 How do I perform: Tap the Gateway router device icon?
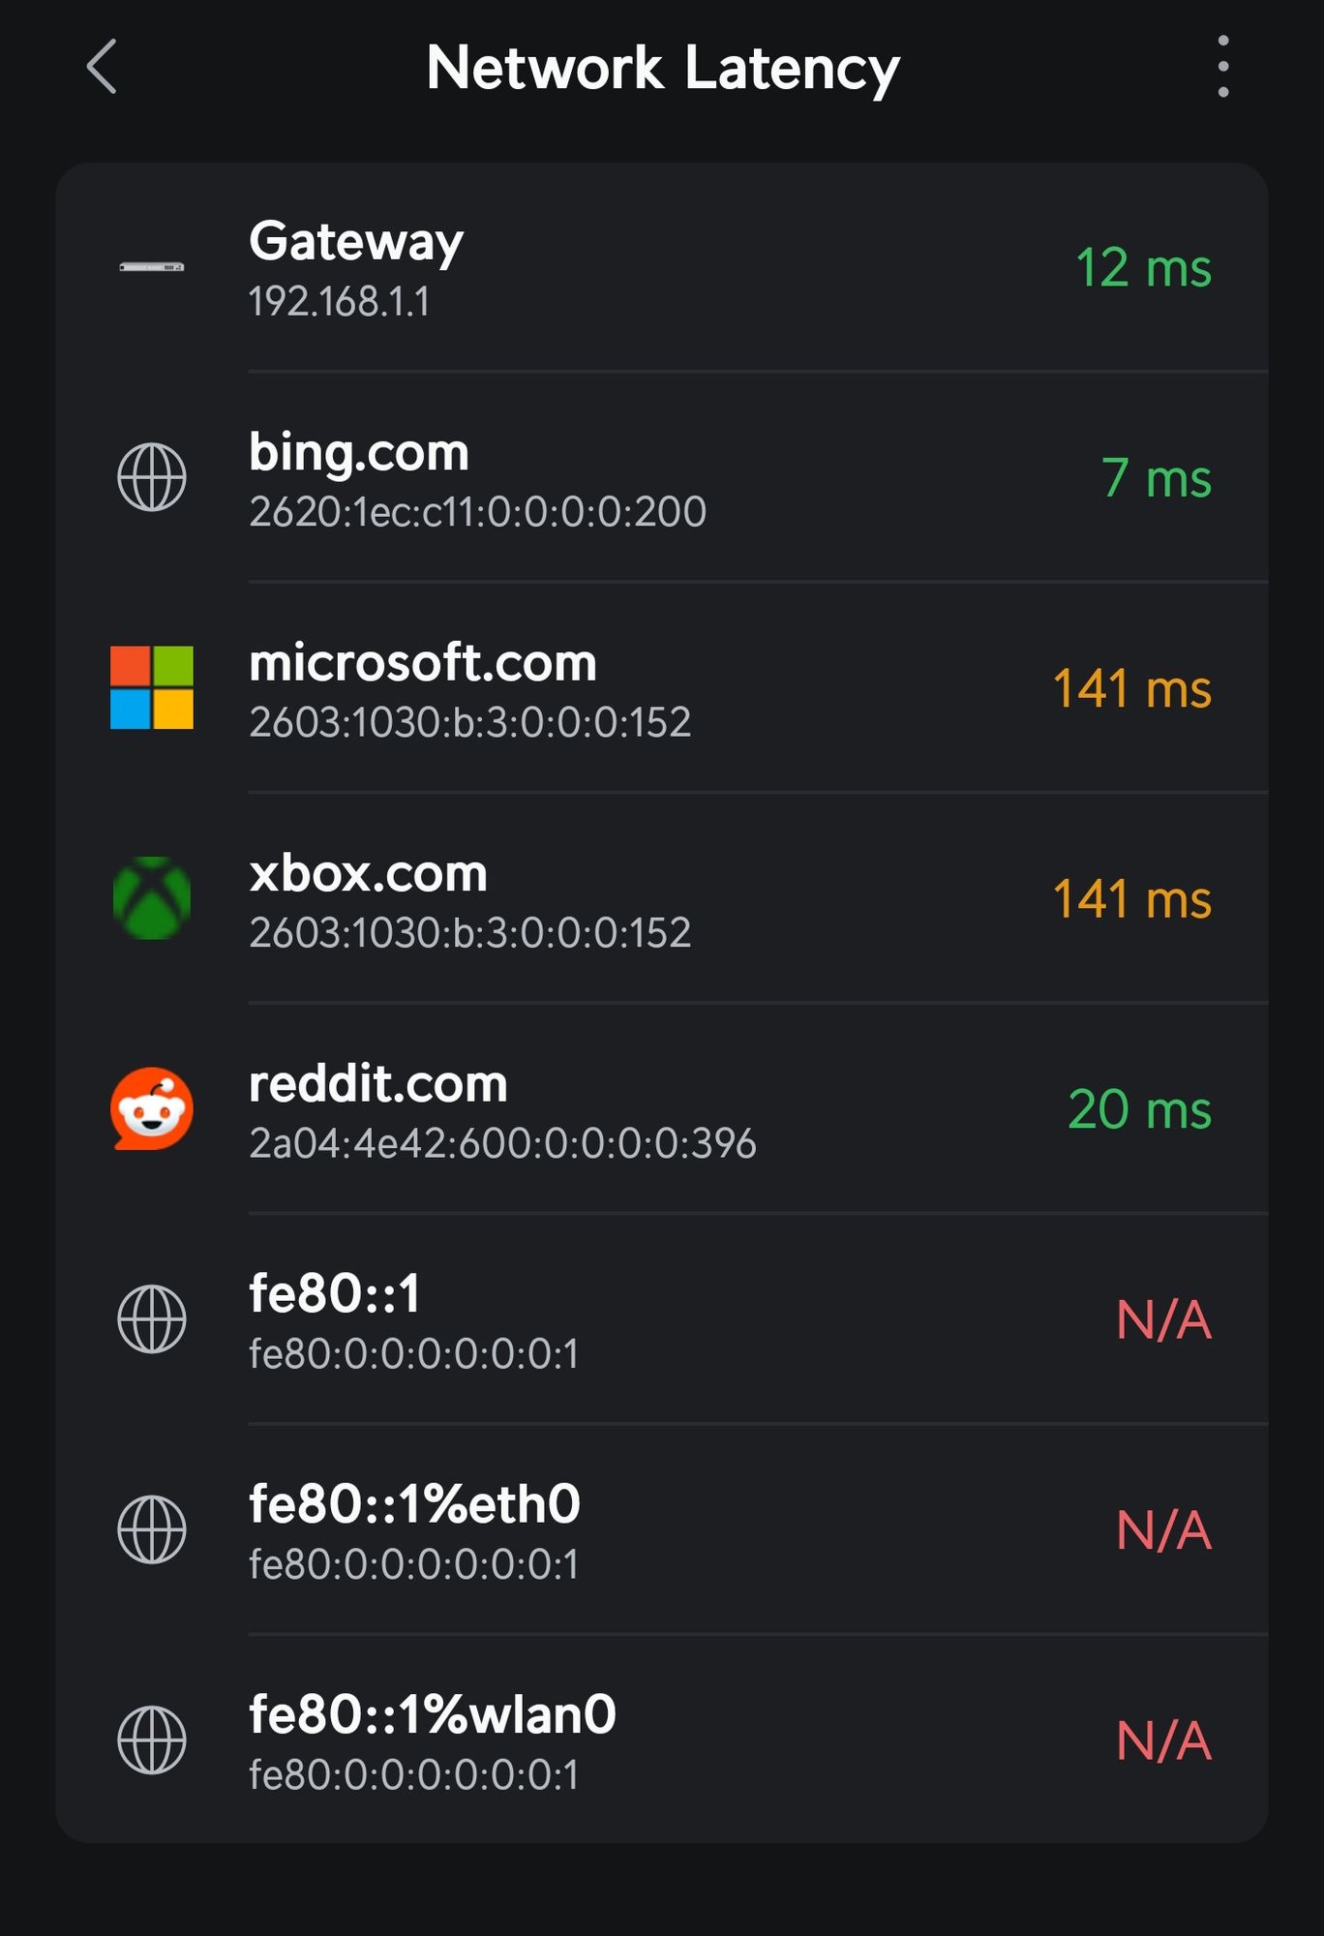click(152, 267)
